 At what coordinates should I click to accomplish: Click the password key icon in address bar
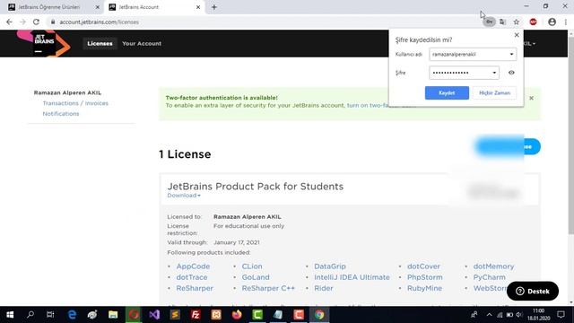point(489,22)
